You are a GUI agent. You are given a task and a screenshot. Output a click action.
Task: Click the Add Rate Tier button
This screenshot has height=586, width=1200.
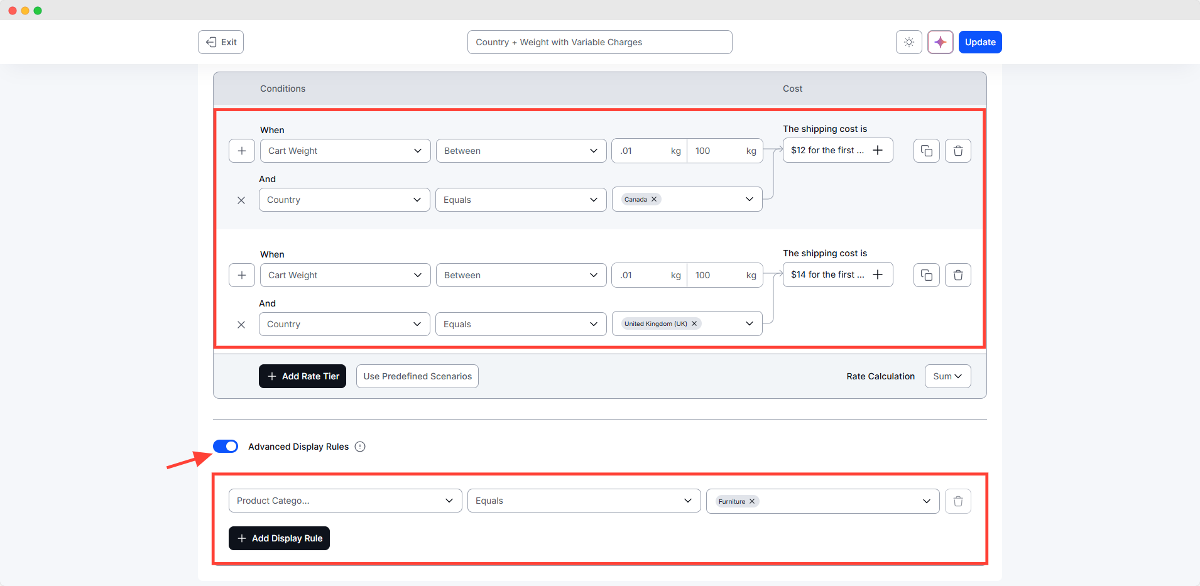point(302,376)
